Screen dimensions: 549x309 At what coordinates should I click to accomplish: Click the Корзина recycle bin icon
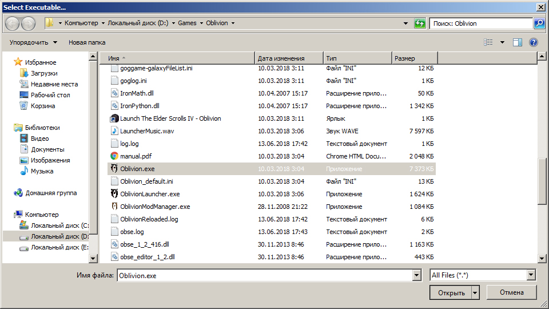(x=24, y=105)
